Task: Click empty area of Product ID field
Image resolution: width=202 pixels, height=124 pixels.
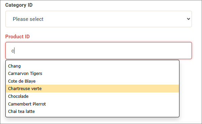Action: pyautogui.click(x=103, y=51)
